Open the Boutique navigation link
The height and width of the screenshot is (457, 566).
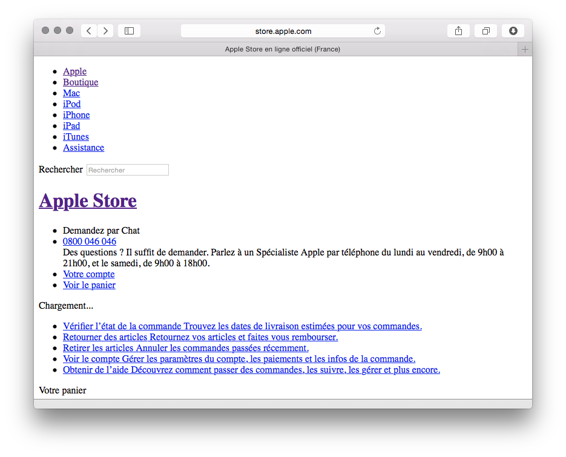81,82
